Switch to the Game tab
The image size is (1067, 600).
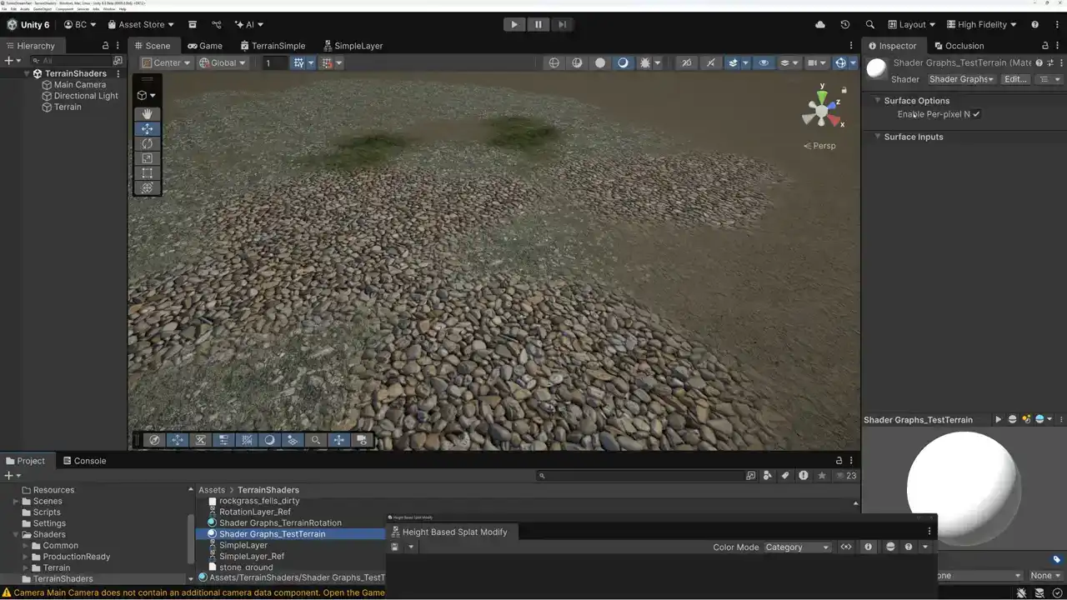coord(204,46)
